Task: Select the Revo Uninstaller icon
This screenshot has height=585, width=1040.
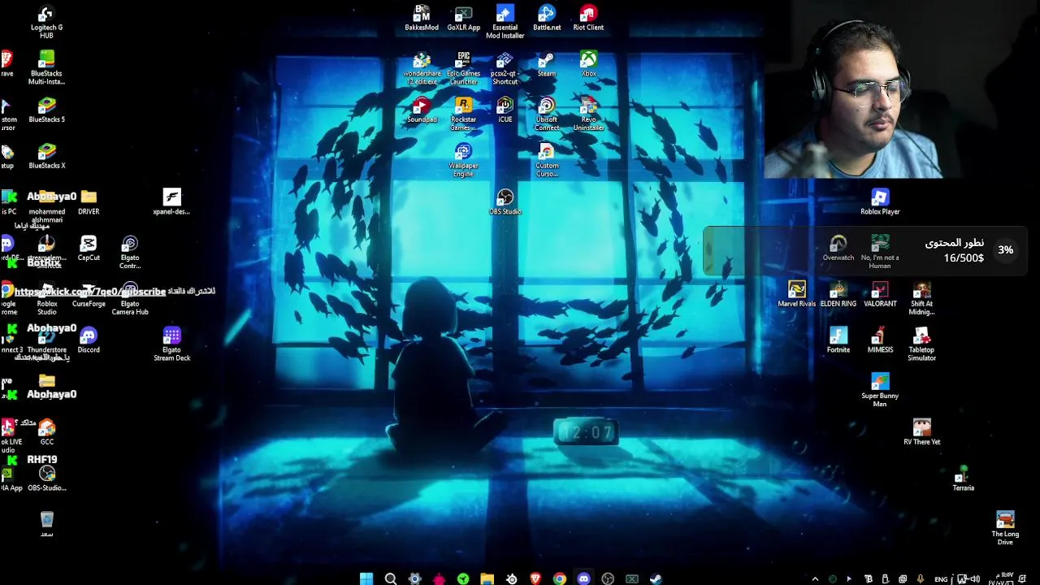Action: [x=588, y=115]
